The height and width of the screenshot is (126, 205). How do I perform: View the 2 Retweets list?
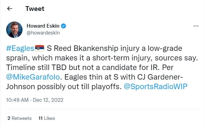tap(19, 118)
